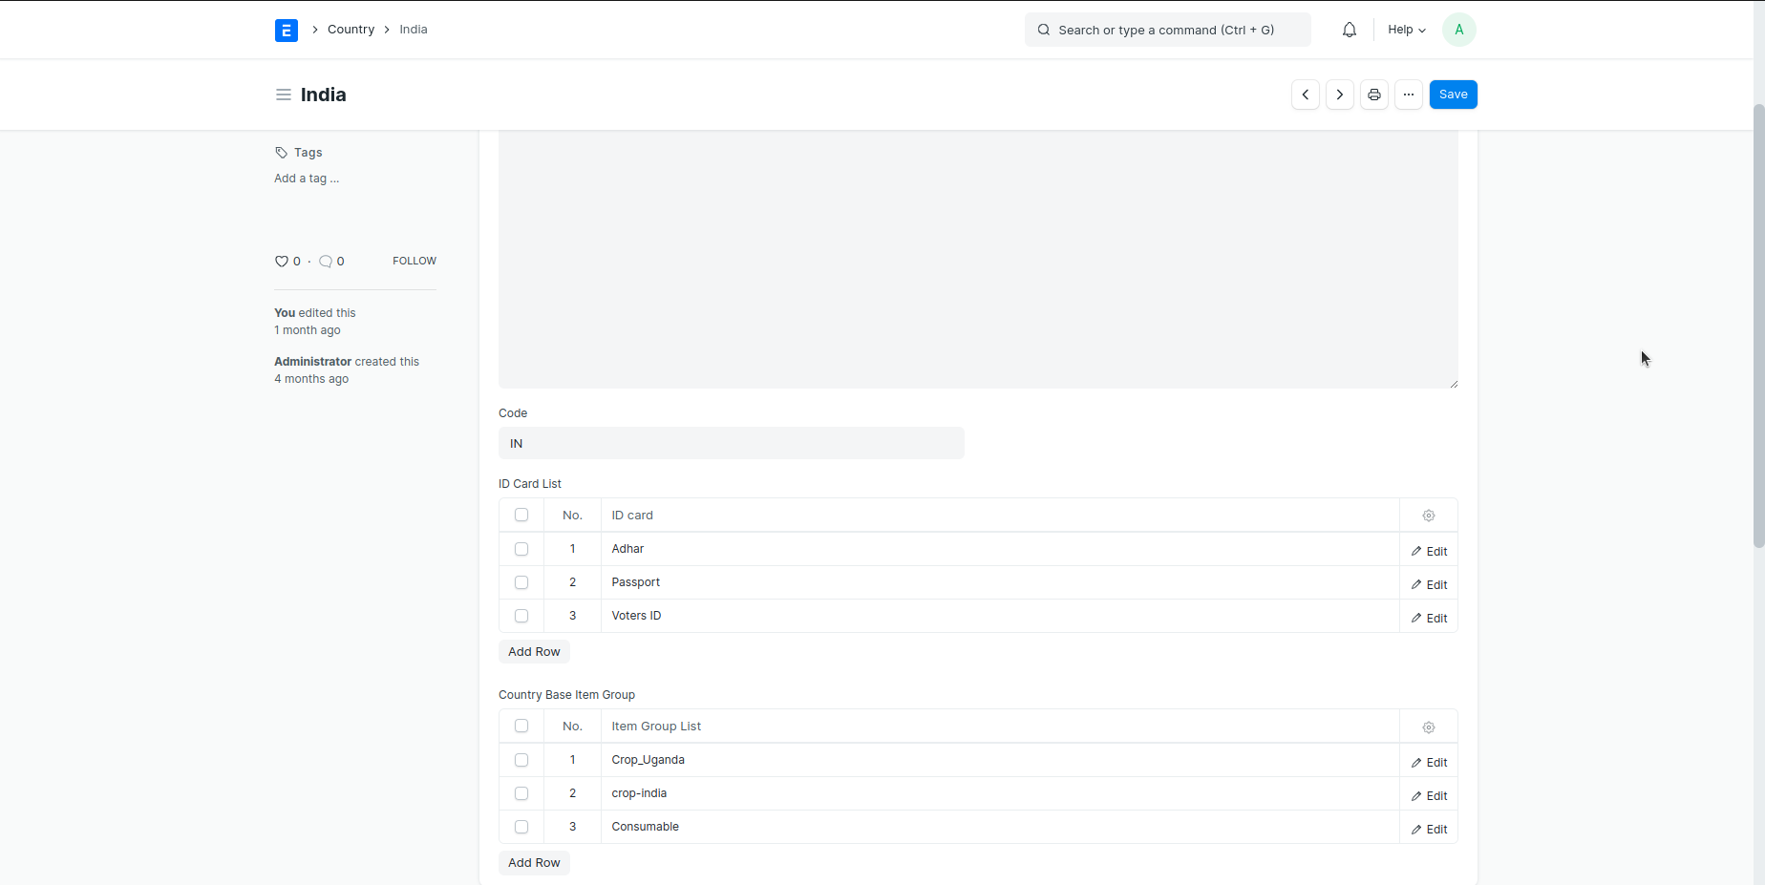Expand the Help dropdown menu
The width and height of the screenshot is (1765, 885).
click(x=1406, y=31)
